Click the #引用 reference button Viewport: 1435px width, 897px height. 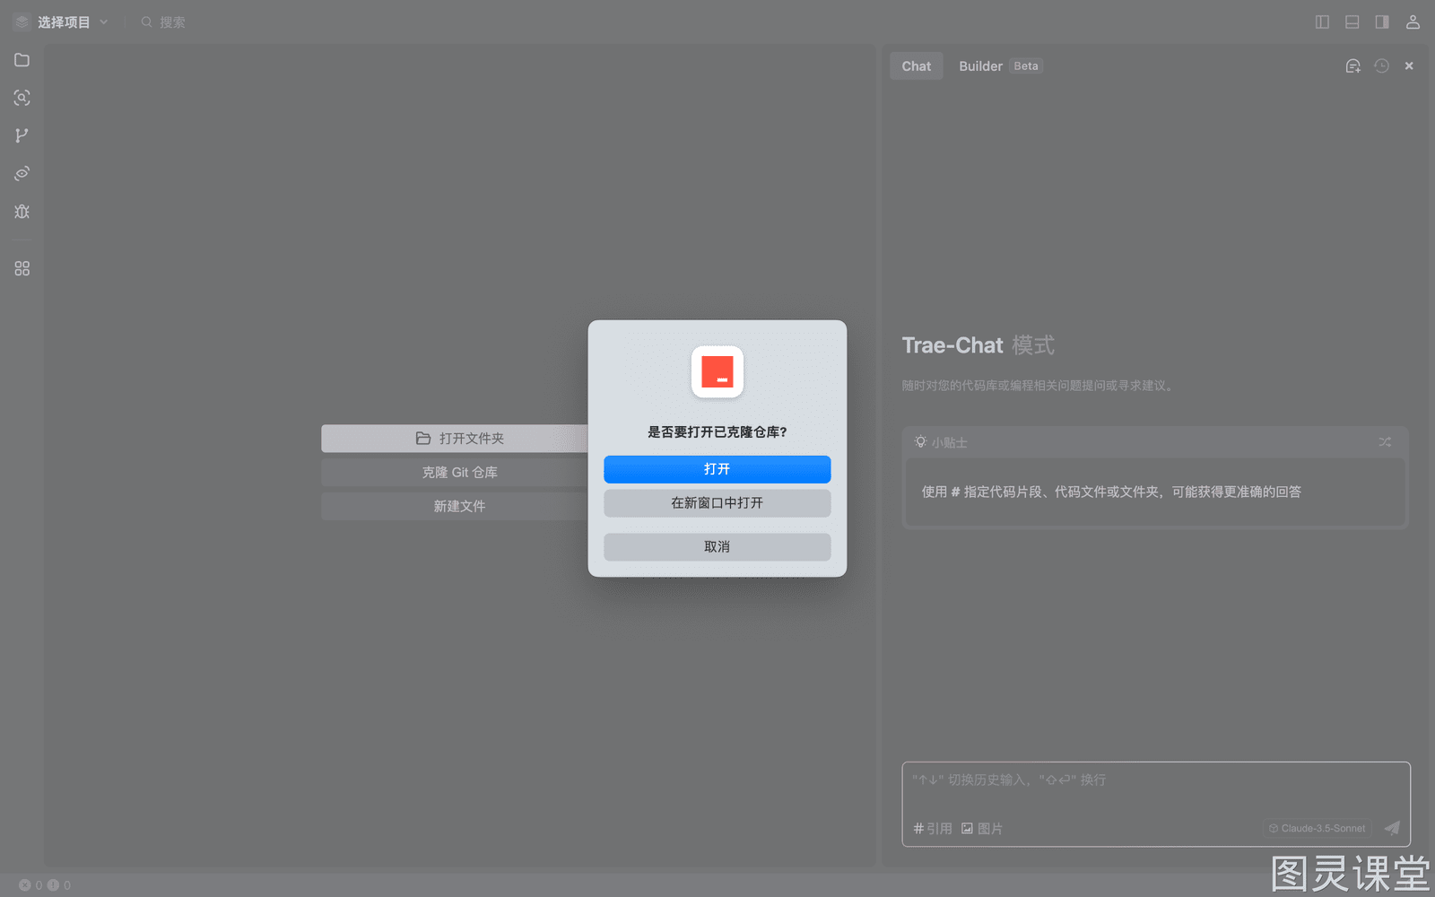[933, 829]
